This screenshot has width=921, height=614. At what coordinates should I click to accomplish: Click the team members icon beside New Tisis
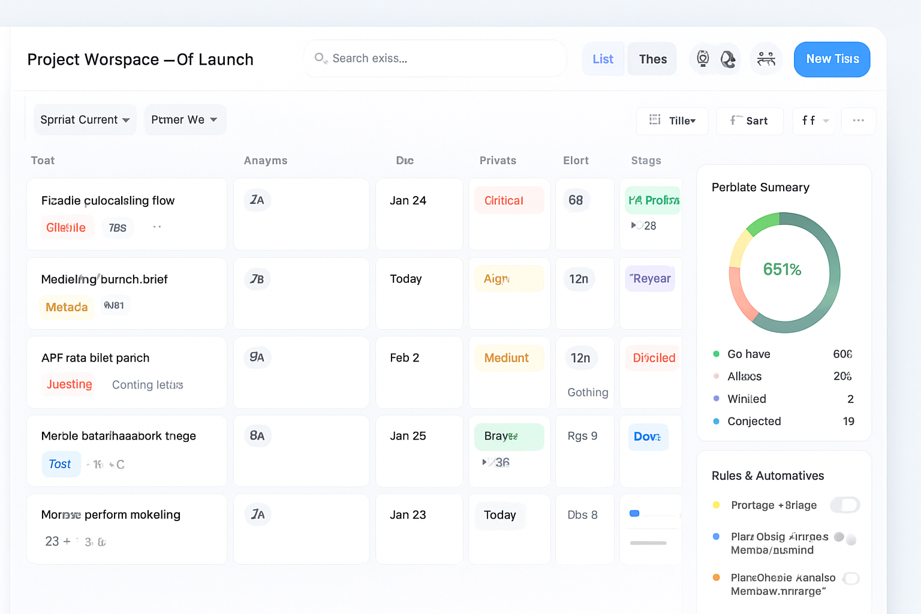pos(766,59)
